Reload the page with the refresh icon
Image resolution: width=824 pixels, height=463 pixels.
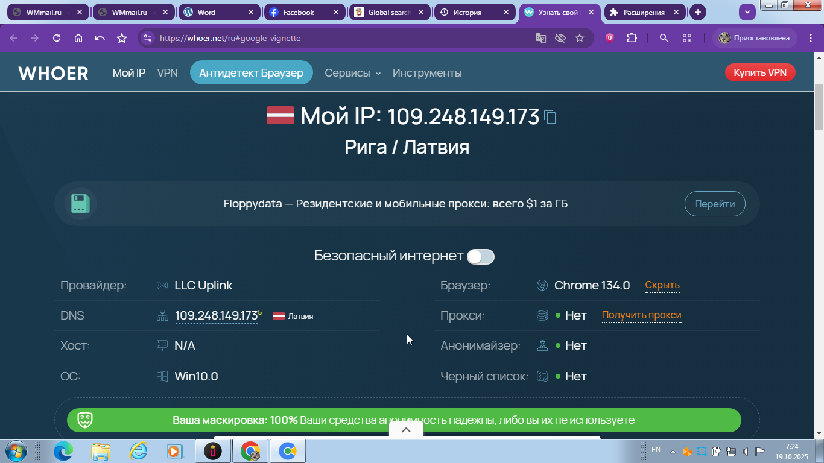coord(57,38)
